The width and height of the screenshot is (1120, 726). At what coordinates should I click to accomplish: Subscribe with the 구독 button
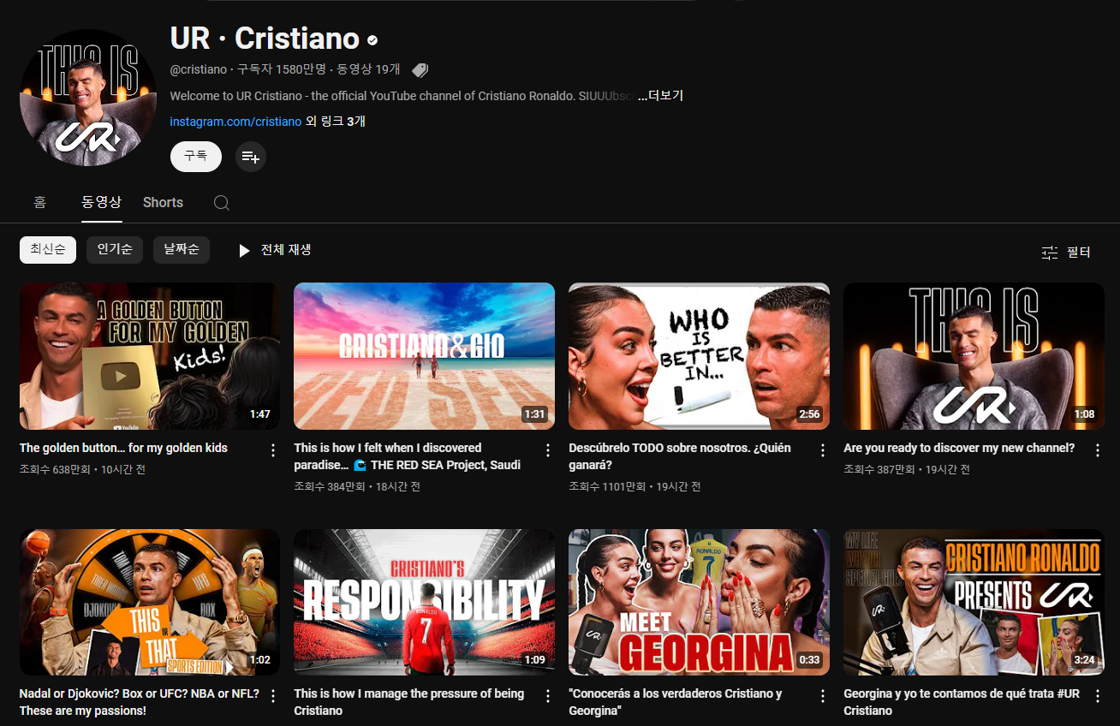pyautogui.click(x=195, y=157)
